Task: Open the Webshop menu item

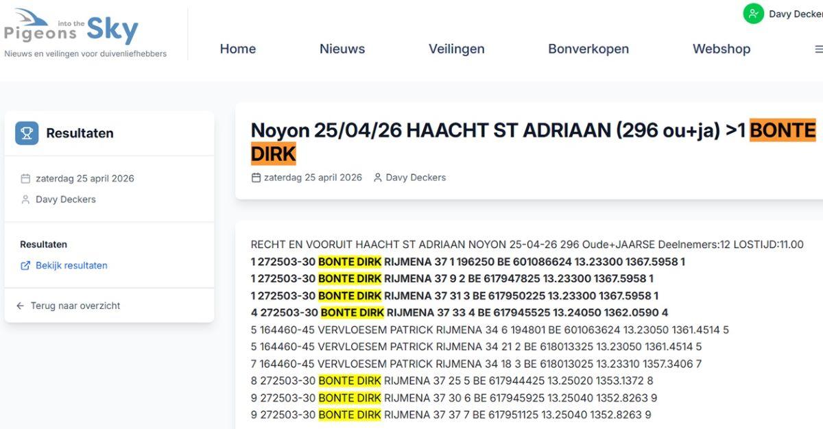Action: (721, 49)
